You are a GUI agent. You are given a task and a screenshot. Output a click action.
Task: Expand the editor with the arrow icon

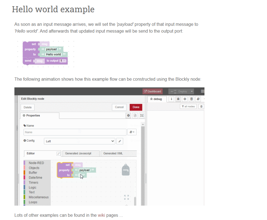click(x=58, y=154)
